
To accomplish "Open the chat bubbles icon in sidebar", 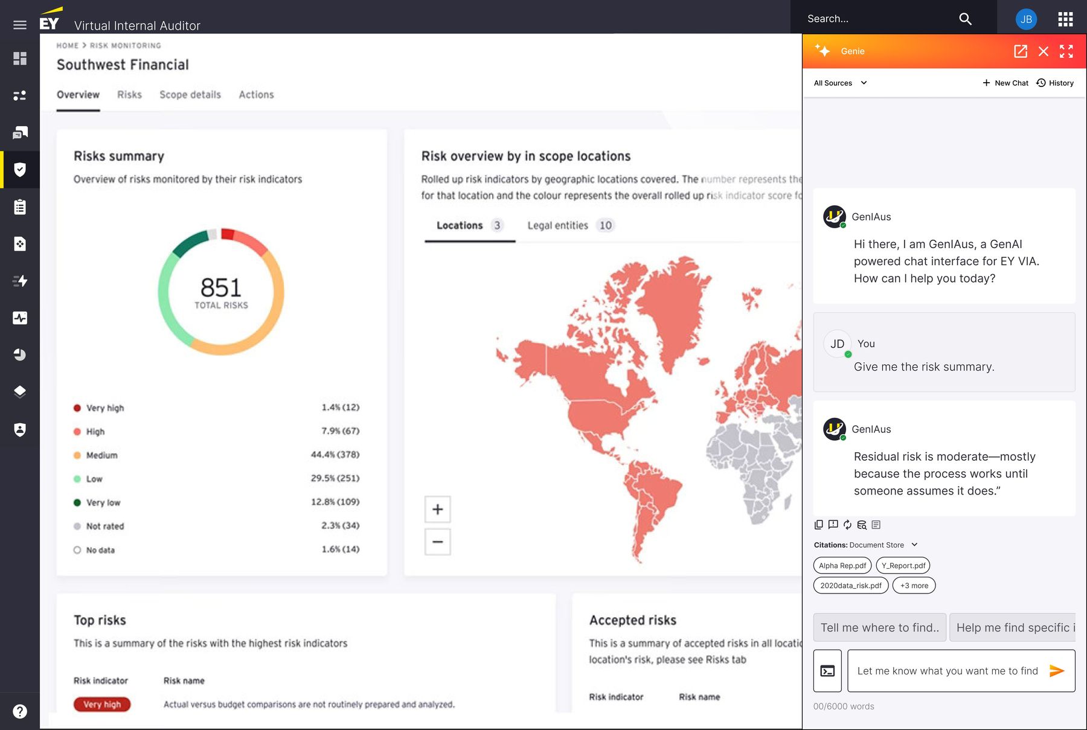I will pos(20,132).
